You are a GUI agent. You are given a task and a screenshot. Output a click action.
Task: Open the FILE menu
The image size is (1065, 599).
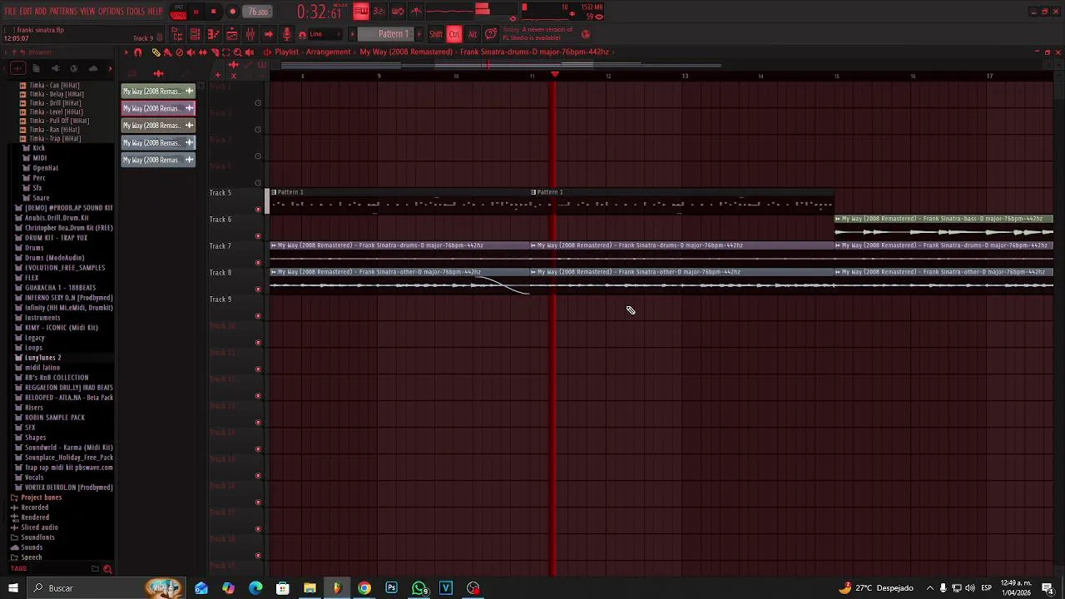click(x=11, y=12)
